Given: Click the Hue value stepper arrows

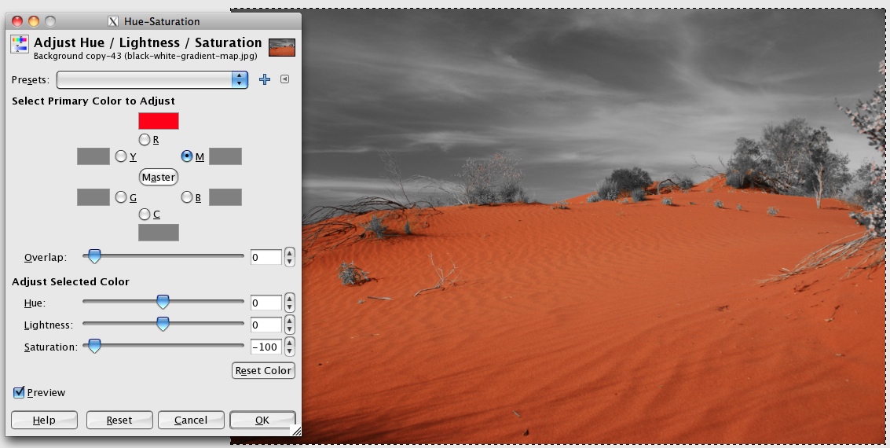Looking at the screenshot, I should [290, 303].
